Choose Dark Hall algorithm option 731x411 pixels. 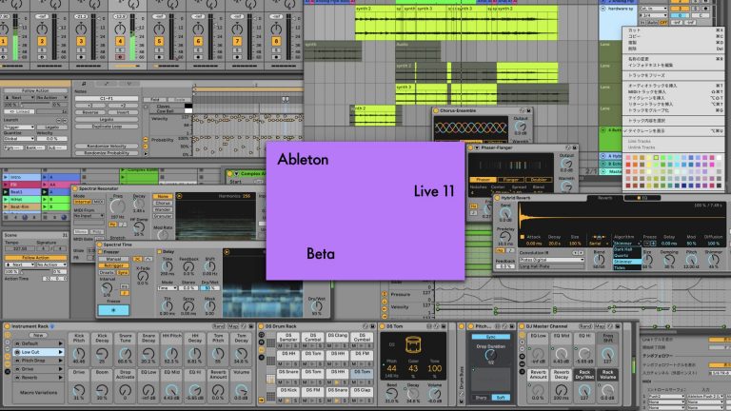point(627,249)
